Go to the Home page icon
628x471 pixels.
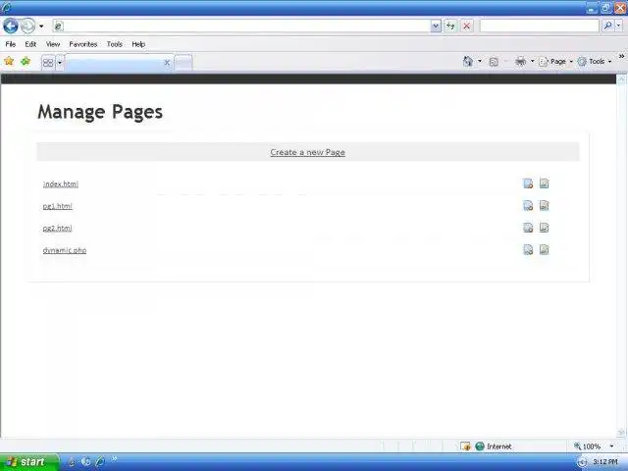tap(468, 61)
